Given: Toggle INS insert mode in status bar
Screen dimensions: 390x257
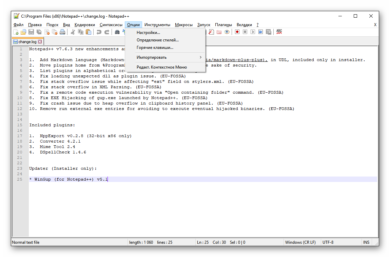Looking at the screenshot, I should click(x=366, y=242).
